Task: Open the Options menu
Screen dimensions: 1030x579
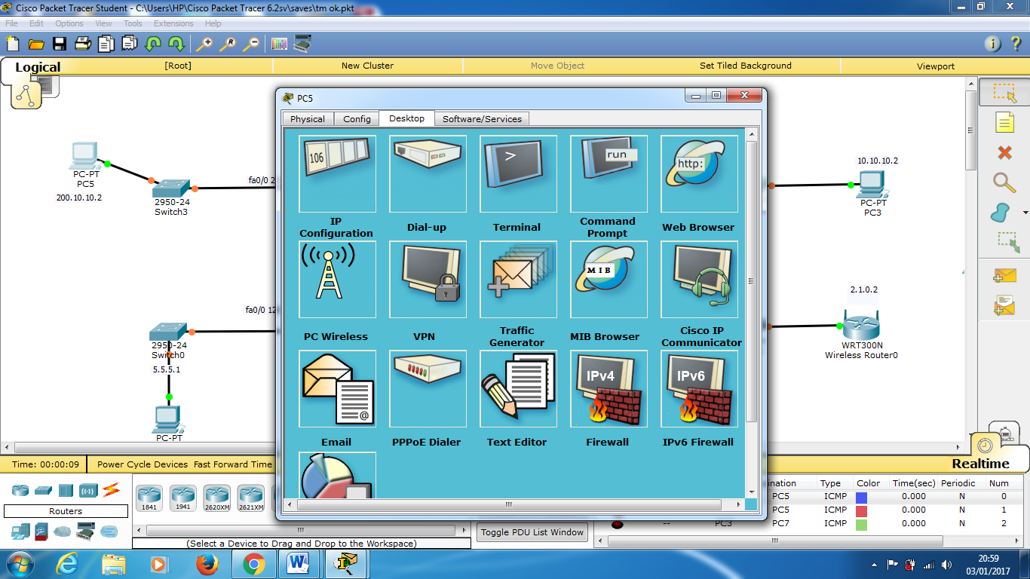Action: (69, 23)
